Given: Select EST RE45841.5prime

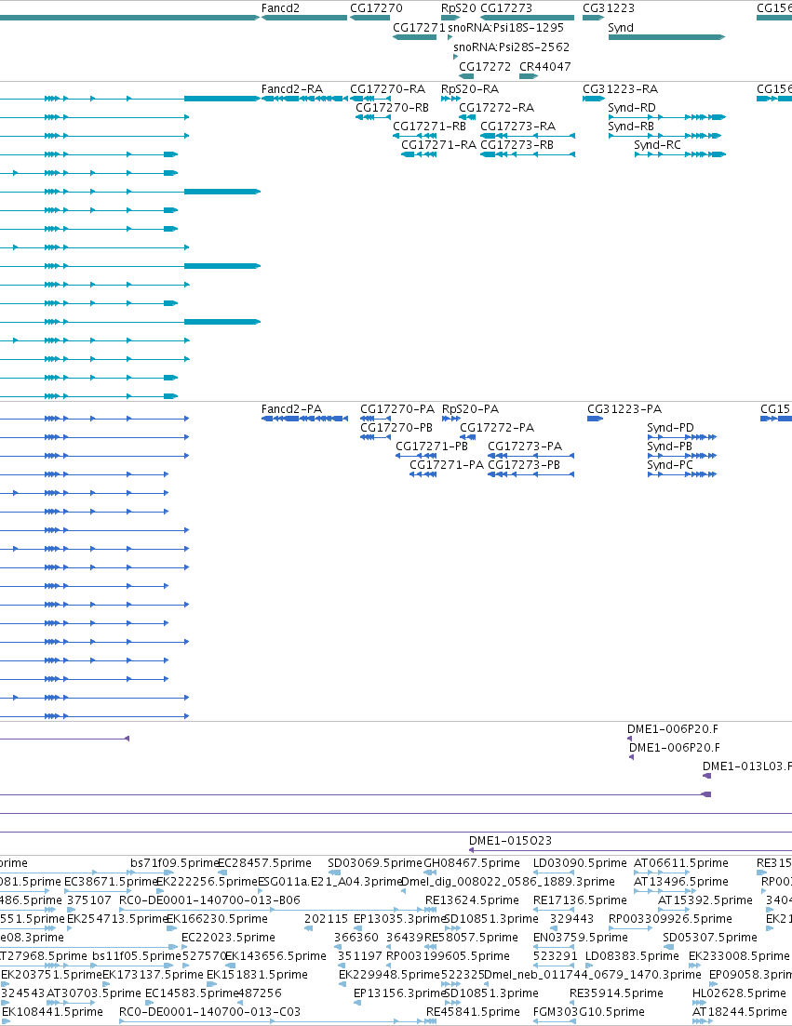Looking at the screenshot, I should tap(473, 1012).
